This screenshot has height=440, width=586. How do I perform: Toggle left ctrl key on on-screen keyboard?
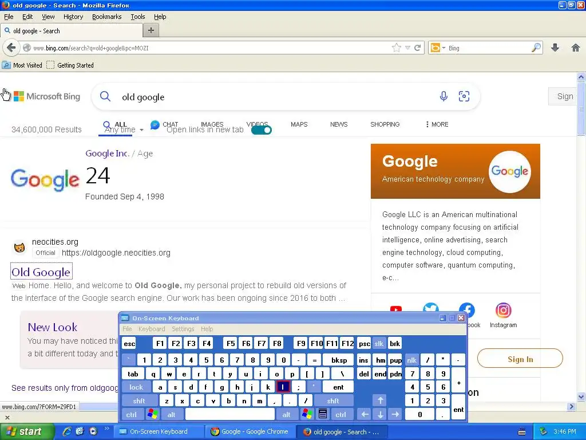click(131, 414)
